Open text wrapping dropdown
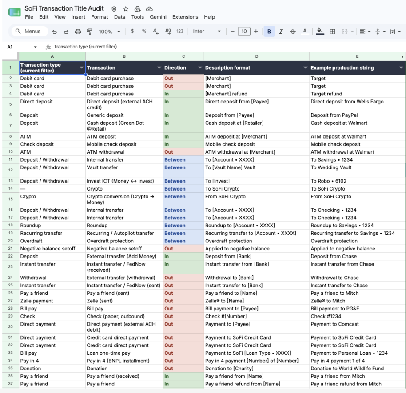Image resolution: width=406 pixels, height=393 pixels. tap(395, 32)
